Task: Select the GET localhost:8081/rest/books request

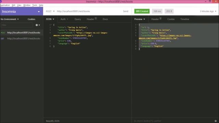Action: (x=22, y=39)
